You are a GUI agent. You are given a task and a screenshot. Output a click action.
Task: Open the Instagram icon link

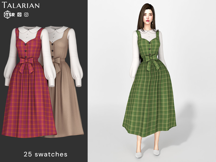click(x=26, y=15)
